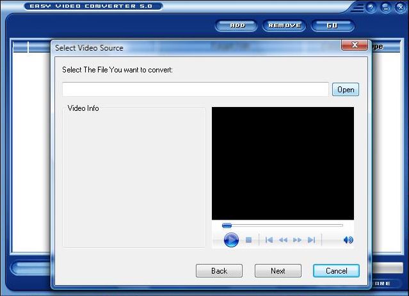Click the black video preview area
The image size is (409, 296).
coord(282,163)
